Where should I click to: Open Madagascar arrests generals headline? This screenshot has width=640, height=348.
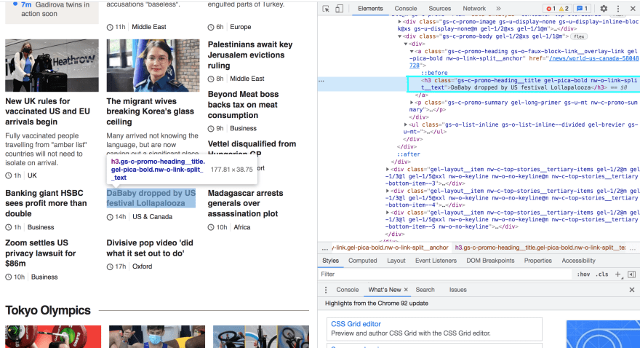[245, 203]
